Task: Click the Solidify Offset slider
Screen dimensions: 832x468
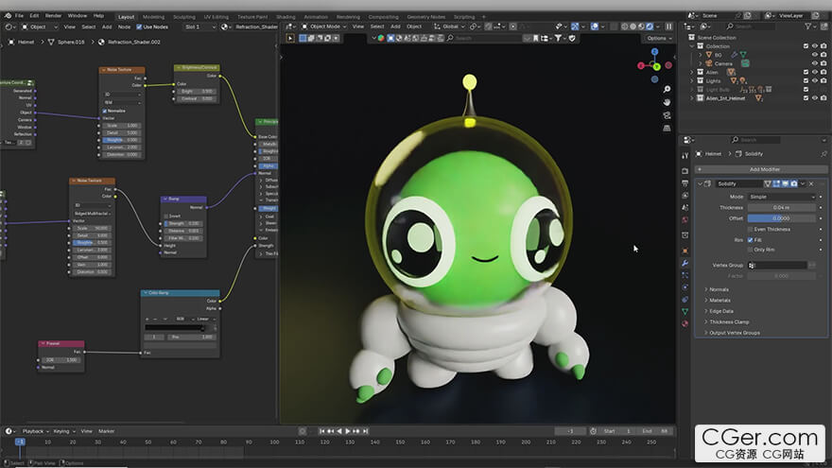Action: (782, 218)
